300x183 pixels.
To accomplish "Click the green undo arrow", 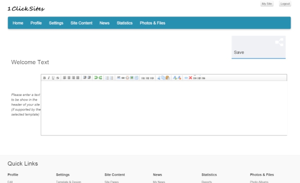I will point(96,77).
